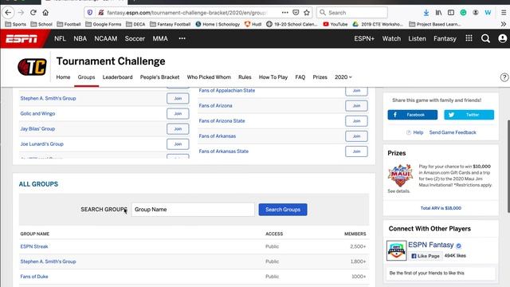Join Fans of Arizona group

356,106
